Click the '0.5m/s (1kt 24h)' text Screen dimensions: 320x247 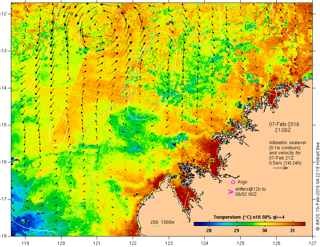(285, 163)
